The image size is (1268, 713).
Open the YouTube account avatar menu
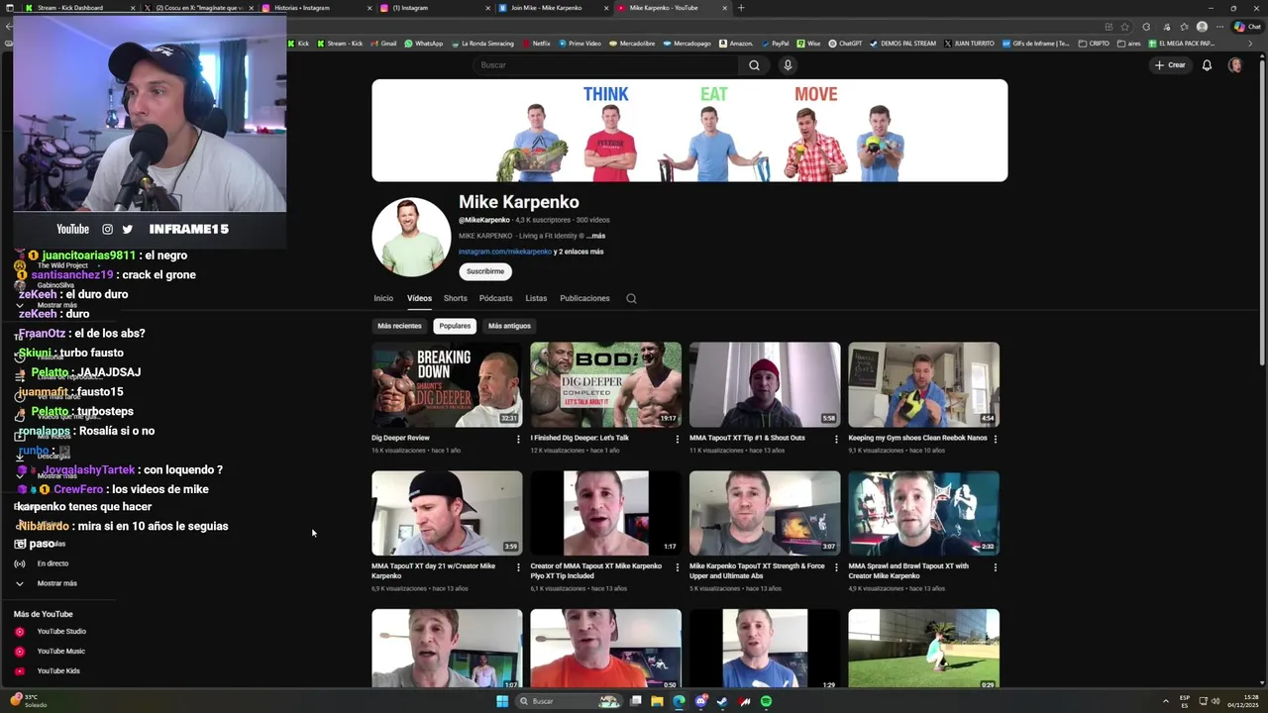coord(1235,65)
